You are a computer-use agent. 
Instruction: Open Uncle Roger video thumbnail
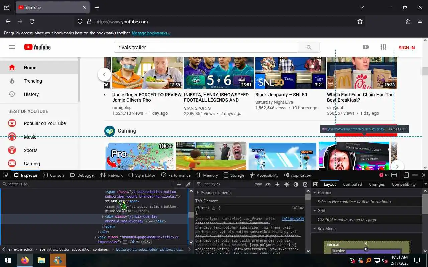click(147, 73)
